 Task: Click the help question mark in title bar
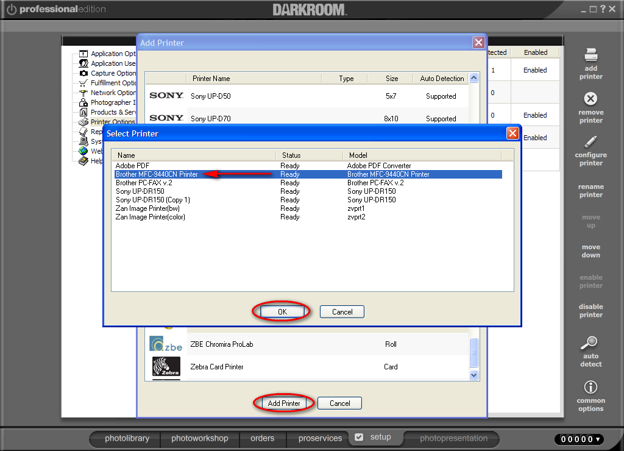pyautogui.click(x=603, y=9)
